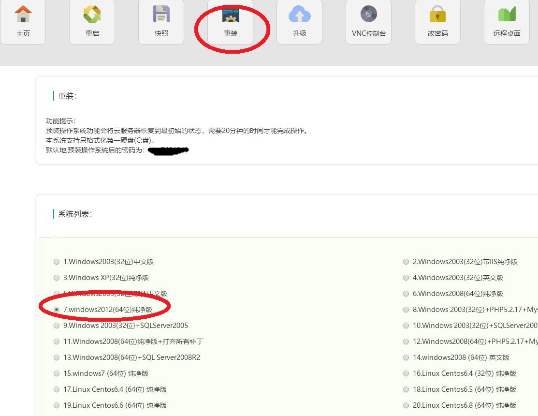Choose radio option 7.windows2012(64位)纯净版
Screen dimensions: 538x416
tap(57, 310)
